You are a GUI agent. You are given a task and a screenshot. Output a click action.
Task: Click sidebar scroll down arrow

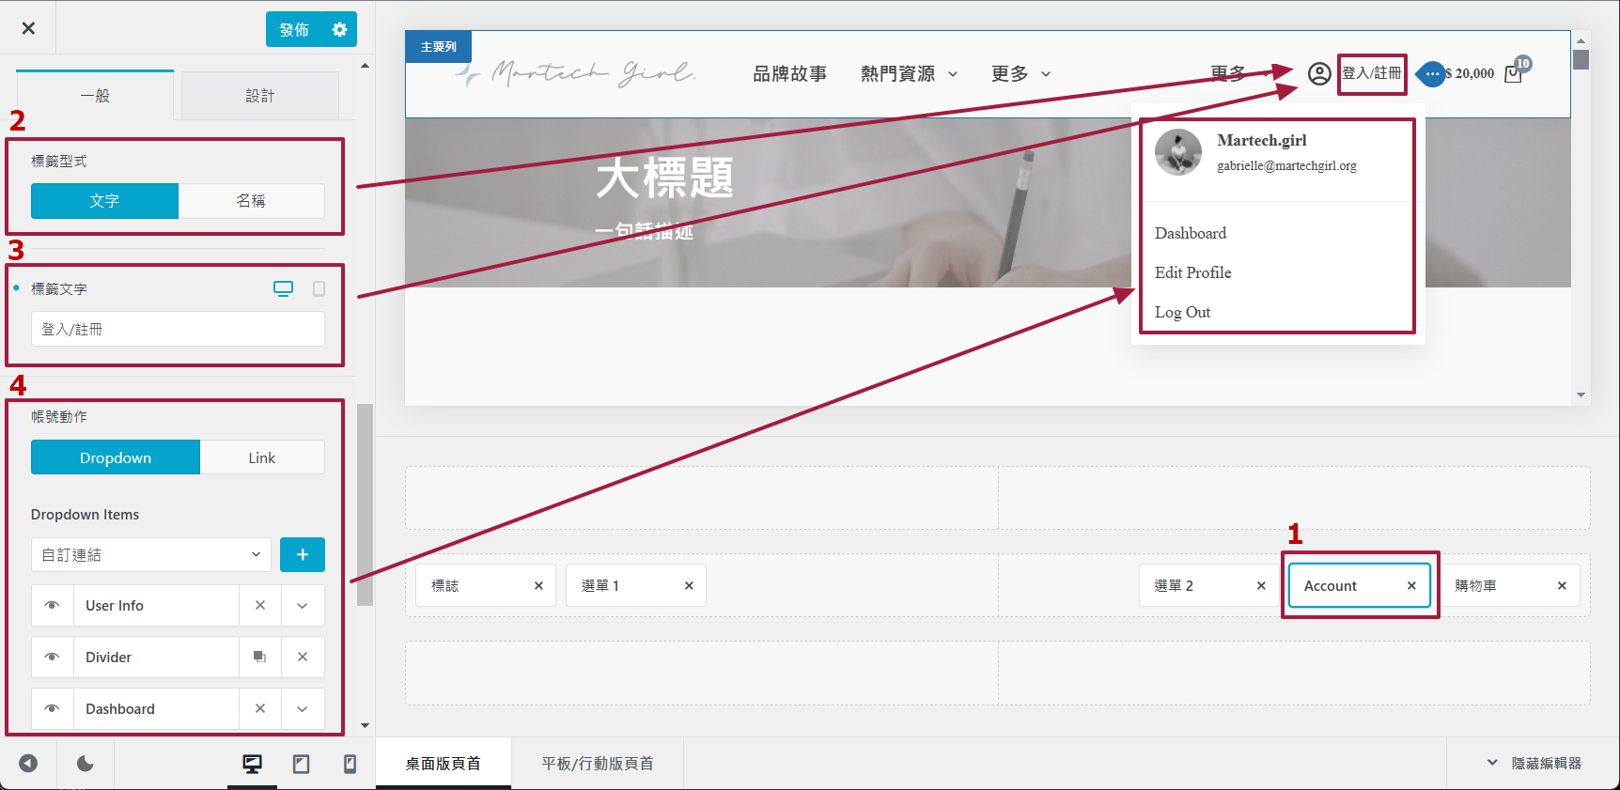pos(365,726)
